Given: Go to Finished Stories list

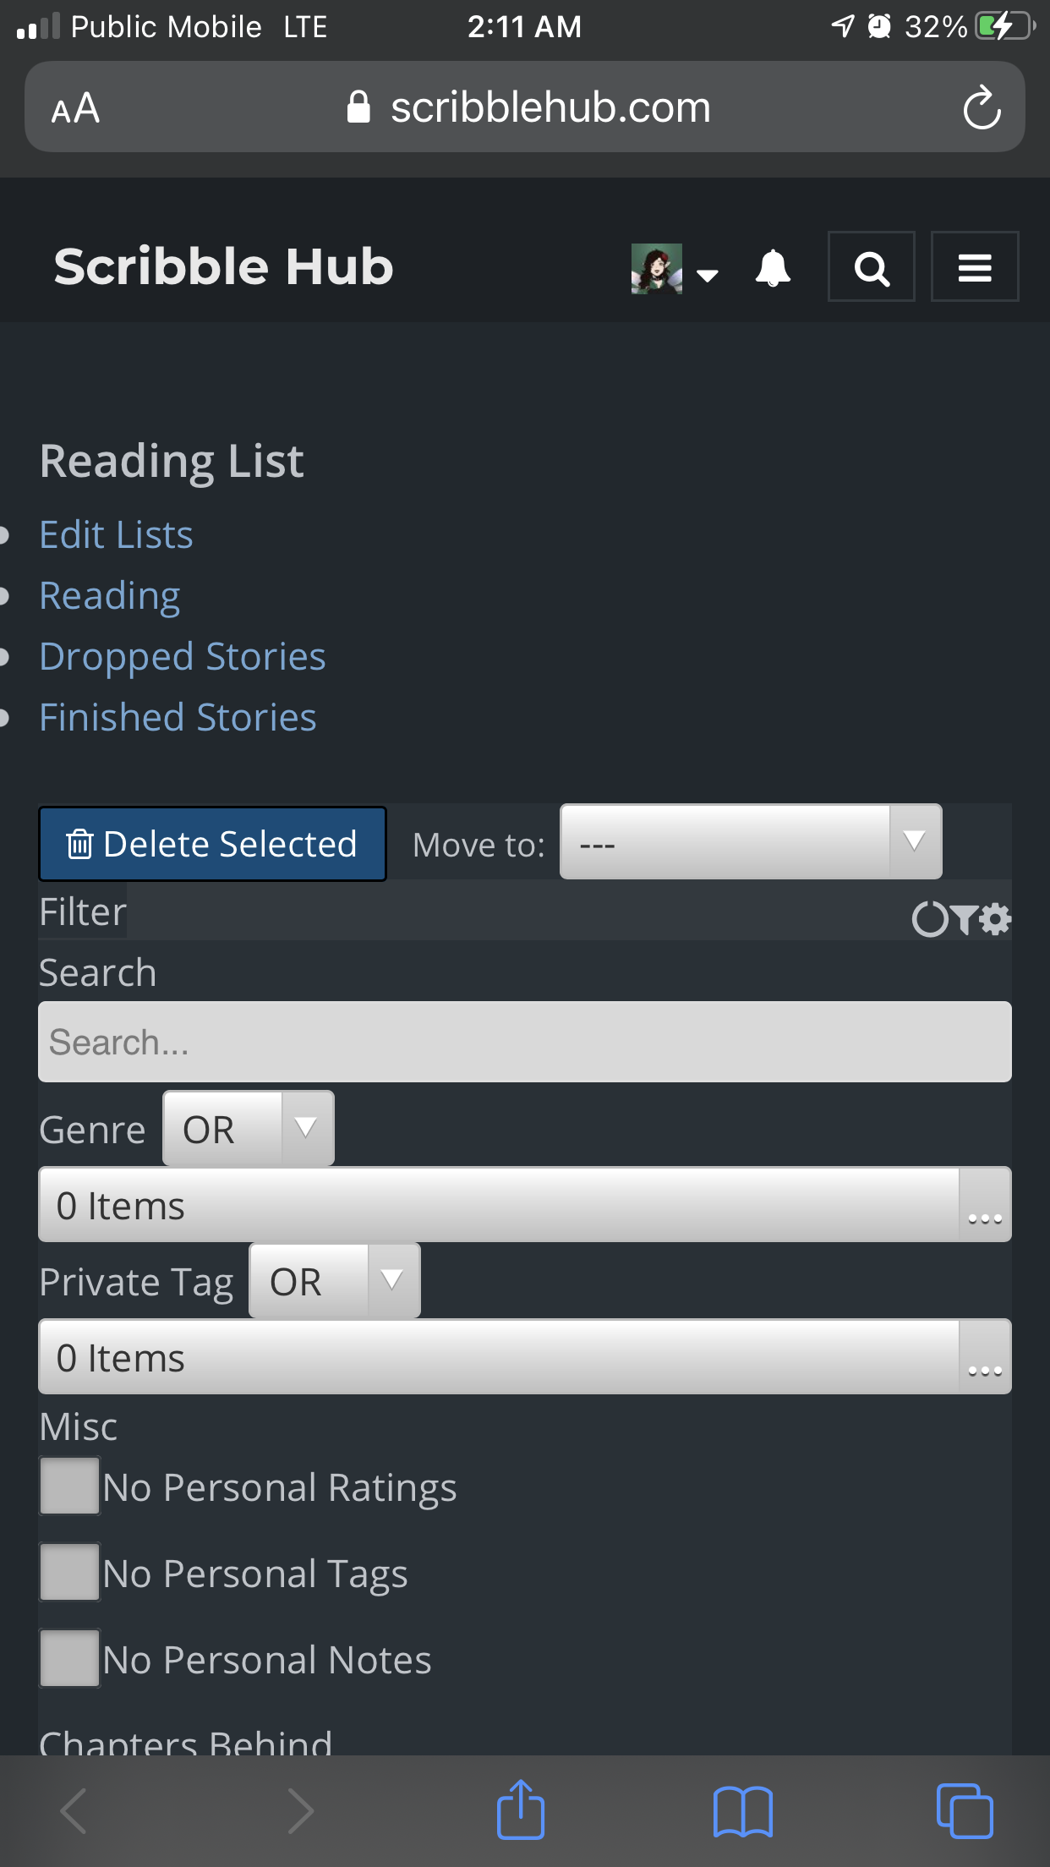Looking at the screenshot, I should click(x=178, y=718).
